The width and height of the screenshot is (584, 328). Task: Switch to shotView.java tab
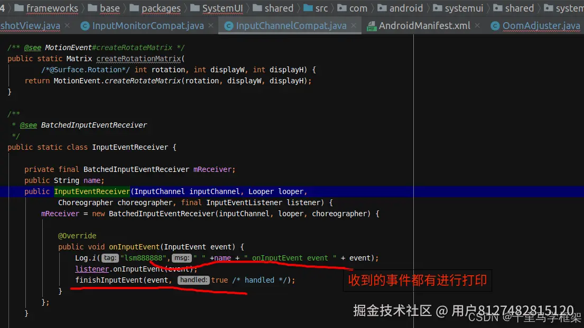click(x=30, y=26)
